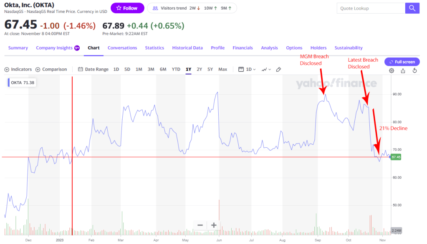Click the Full screen button
The width and height of the screenshot is (427, 244).
click(x=402, y=61)
